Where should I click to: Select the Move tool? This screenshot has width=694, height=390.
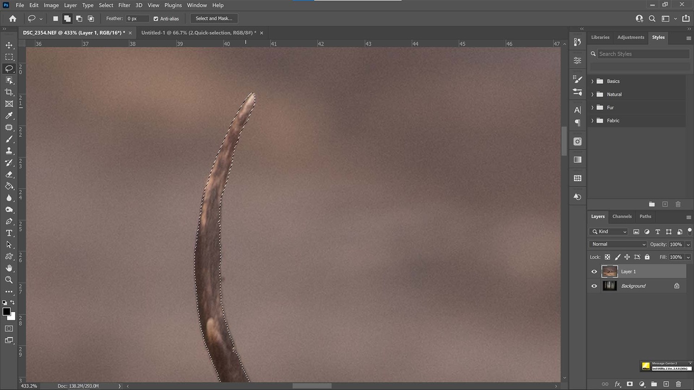[x=9, y=45]
